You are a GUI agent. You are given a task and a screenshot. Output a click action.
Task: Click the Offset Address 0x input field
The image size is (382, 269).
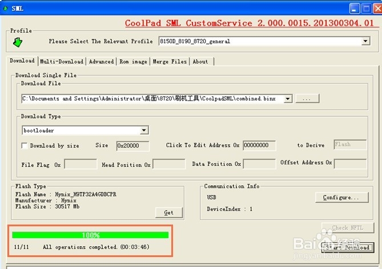tap(350, 164)
